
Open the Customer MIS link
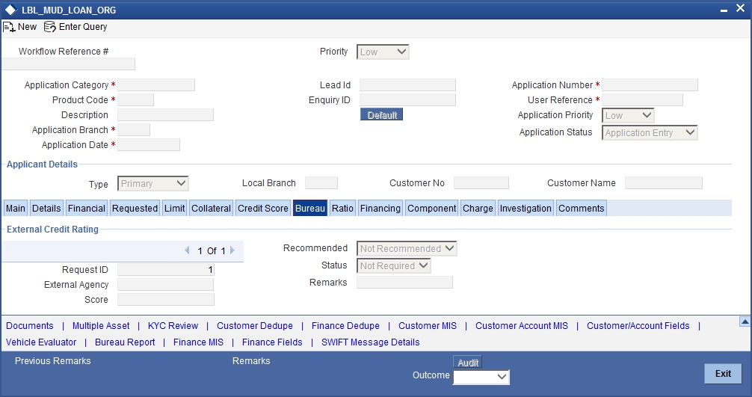tap(428, 325)
